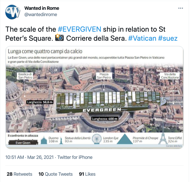Viewport: 191px width, 182px height.
Task: Click the Cheops pyramid triangle icon
Action: point(125,139)
